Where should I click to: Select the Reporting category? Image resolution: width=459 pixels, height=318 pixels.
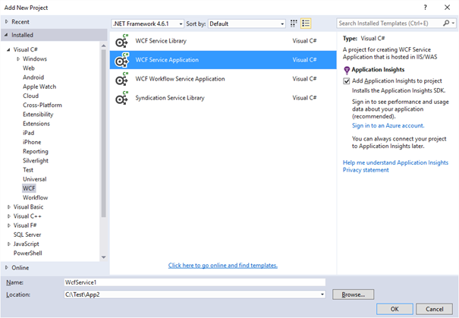coord(36,151)
